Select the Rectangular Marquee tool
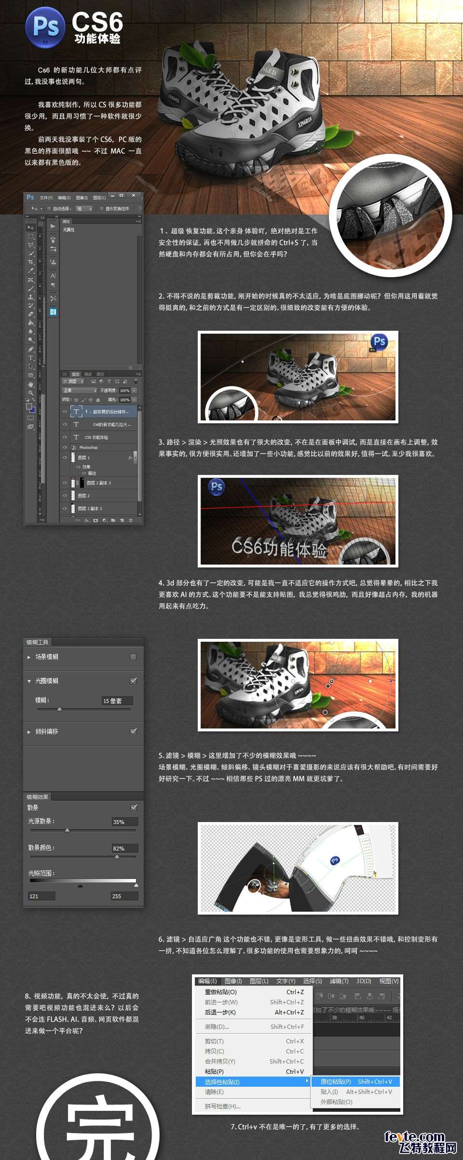463x1160 pixels. [30, 236]
